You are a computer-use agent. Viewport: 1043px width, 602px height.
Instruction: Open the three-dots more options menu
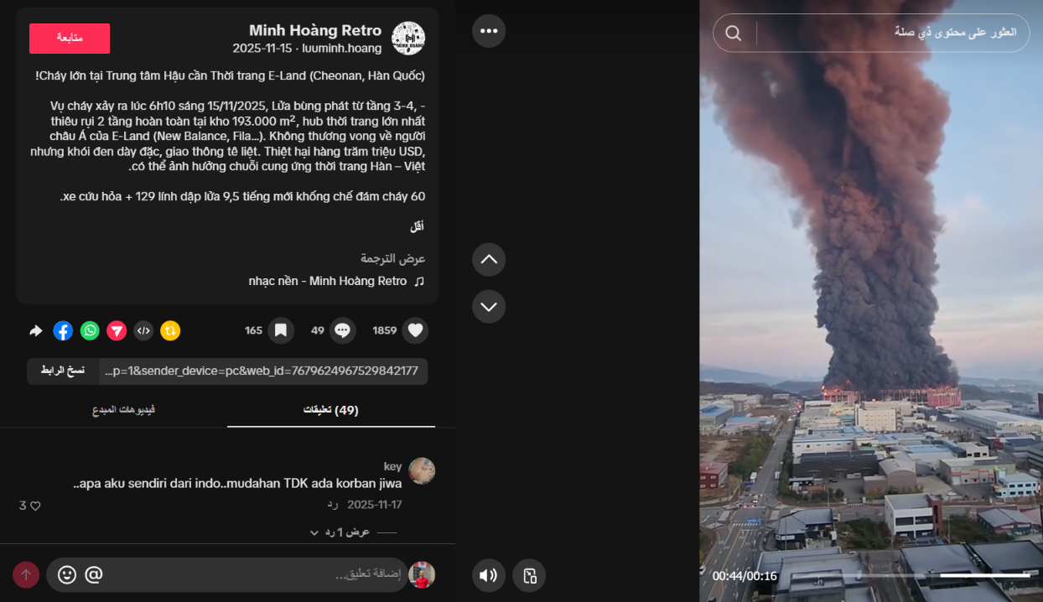[489, 31]
